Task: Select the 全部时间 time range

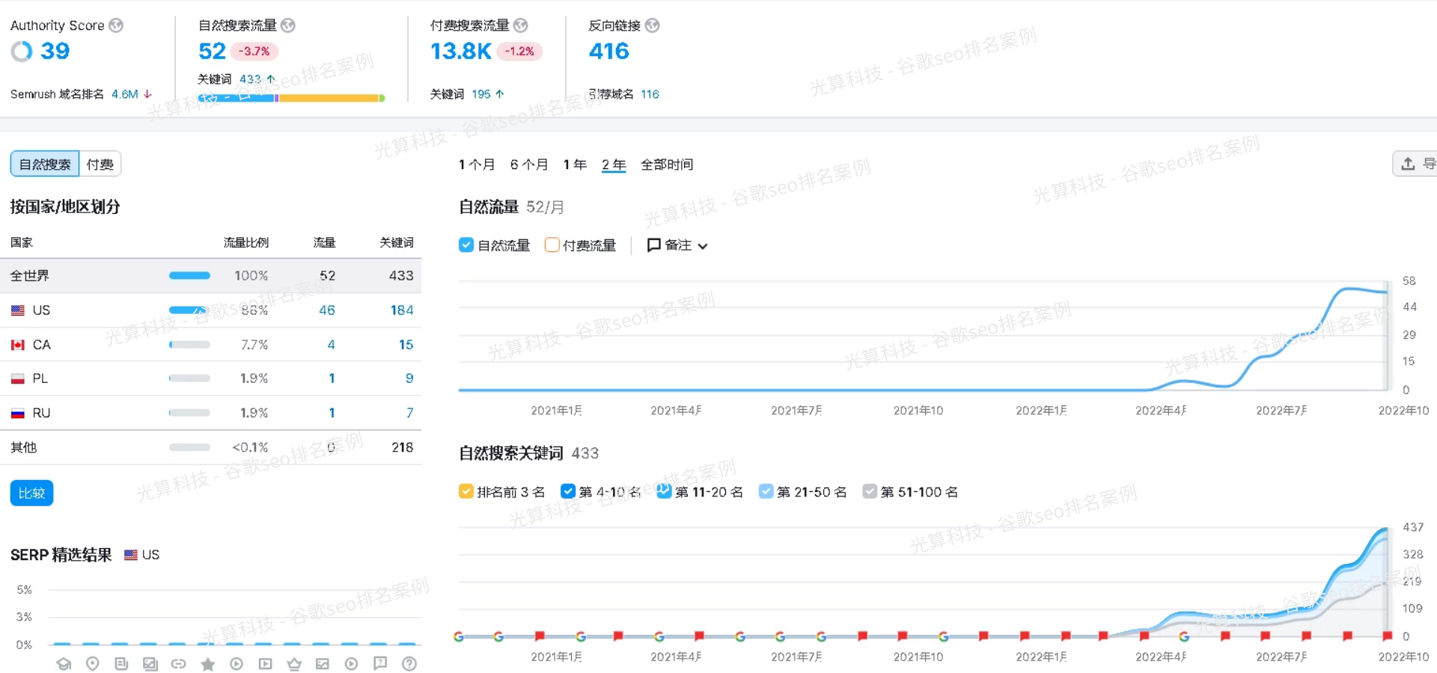Action: pos(666,165)
